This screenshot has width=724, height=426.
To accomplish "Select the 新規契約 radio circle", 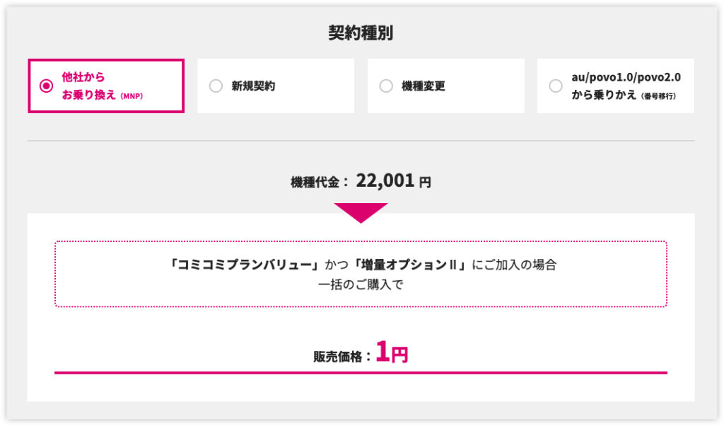I will pos(216,86).
